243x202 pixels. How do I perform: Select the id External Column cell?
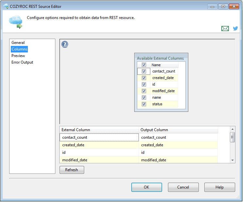tap(99, 152)
